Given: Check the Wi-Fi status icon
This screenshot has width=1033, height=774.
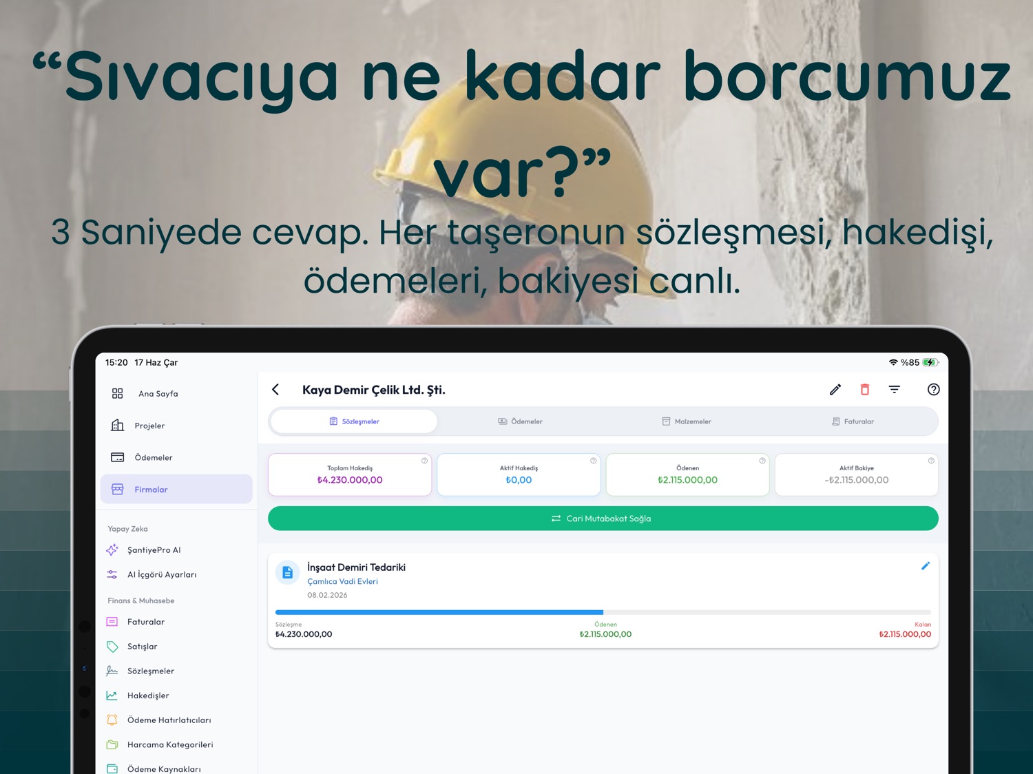Looking at the screenshot, I should click(893, 362).
